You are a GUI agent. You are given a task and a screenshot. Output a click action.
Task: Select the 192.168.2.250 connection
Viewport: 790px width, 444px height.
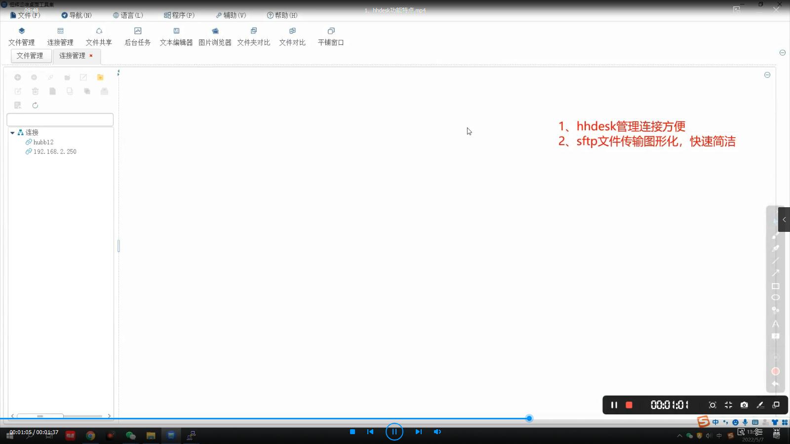point(51,151)
